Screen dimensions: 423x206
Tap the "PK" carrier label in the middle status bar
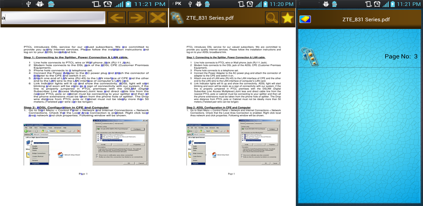[178, 4]
